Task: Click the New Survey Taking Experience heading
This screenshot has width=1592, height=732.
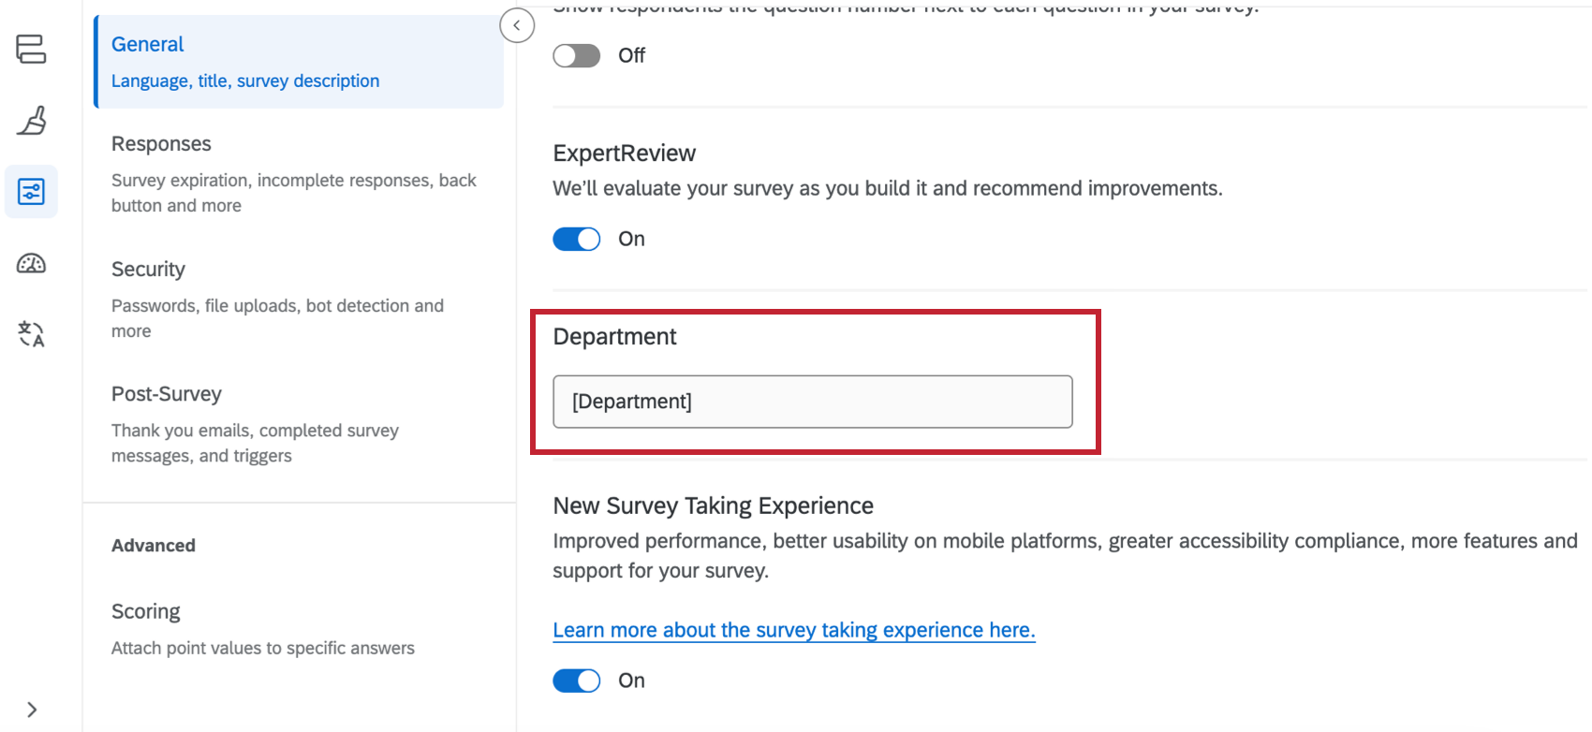Action: (x=714, y=506)
